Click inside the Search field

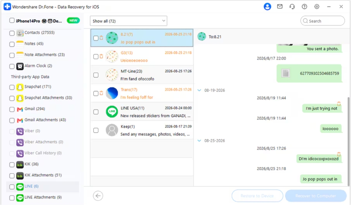pos(323,21)
